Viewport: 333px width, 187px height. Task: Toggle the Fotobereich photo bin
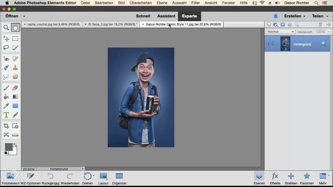[10, 178]
